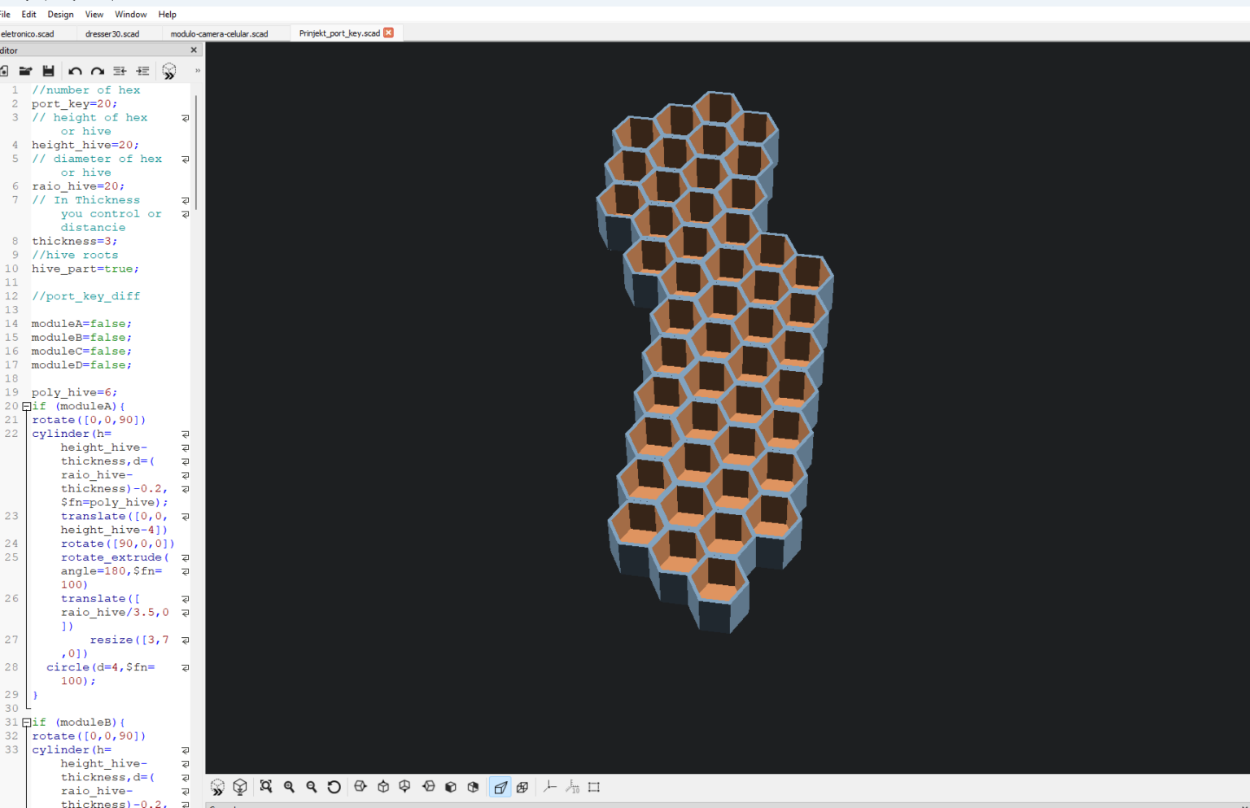Viewport: 1250px width, 808px height.
Task: Switch to the Right view
Action: click(x=361, y=787)
